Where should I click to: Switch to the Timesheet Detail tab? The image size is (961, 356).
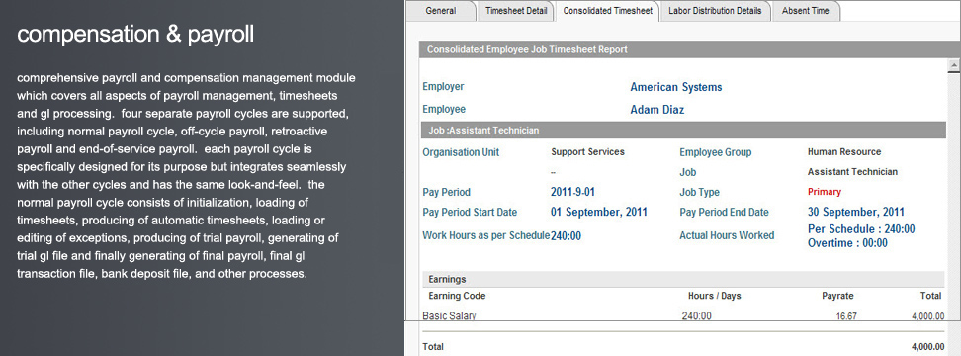pyautogui.click(x=515, y=11)
